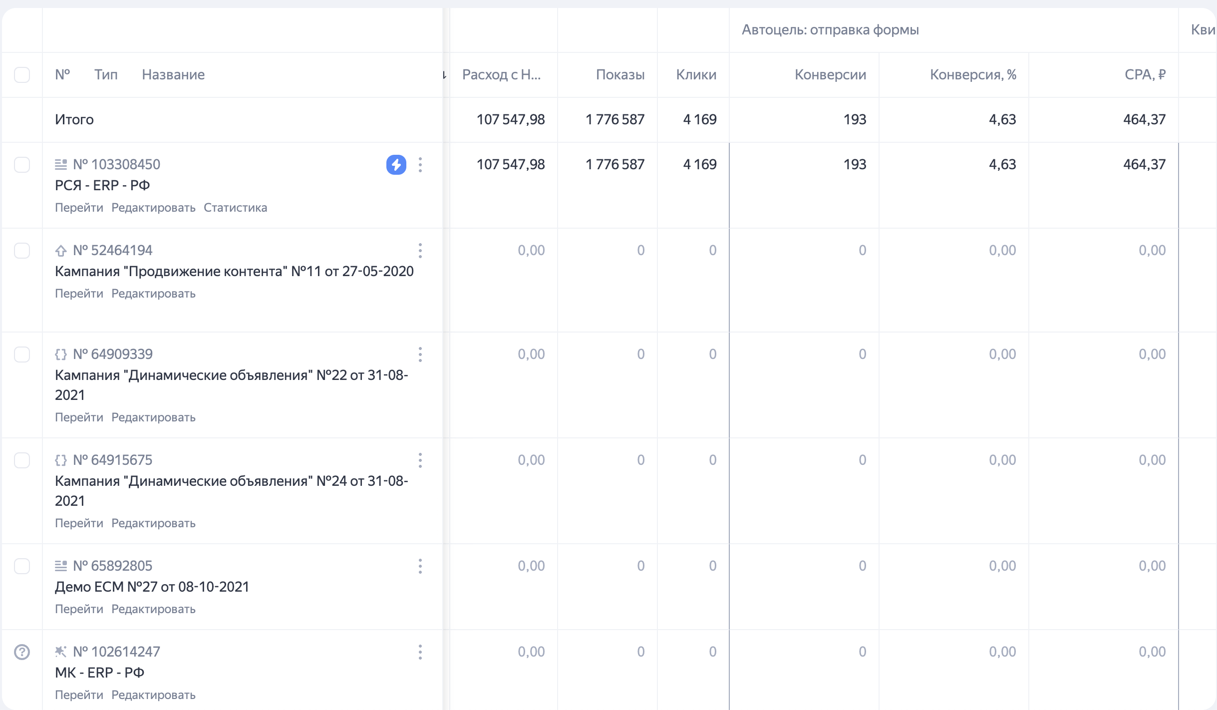Open campaign name МК - ERP - РФ
1217x710 pixels.
coord(99,673)
